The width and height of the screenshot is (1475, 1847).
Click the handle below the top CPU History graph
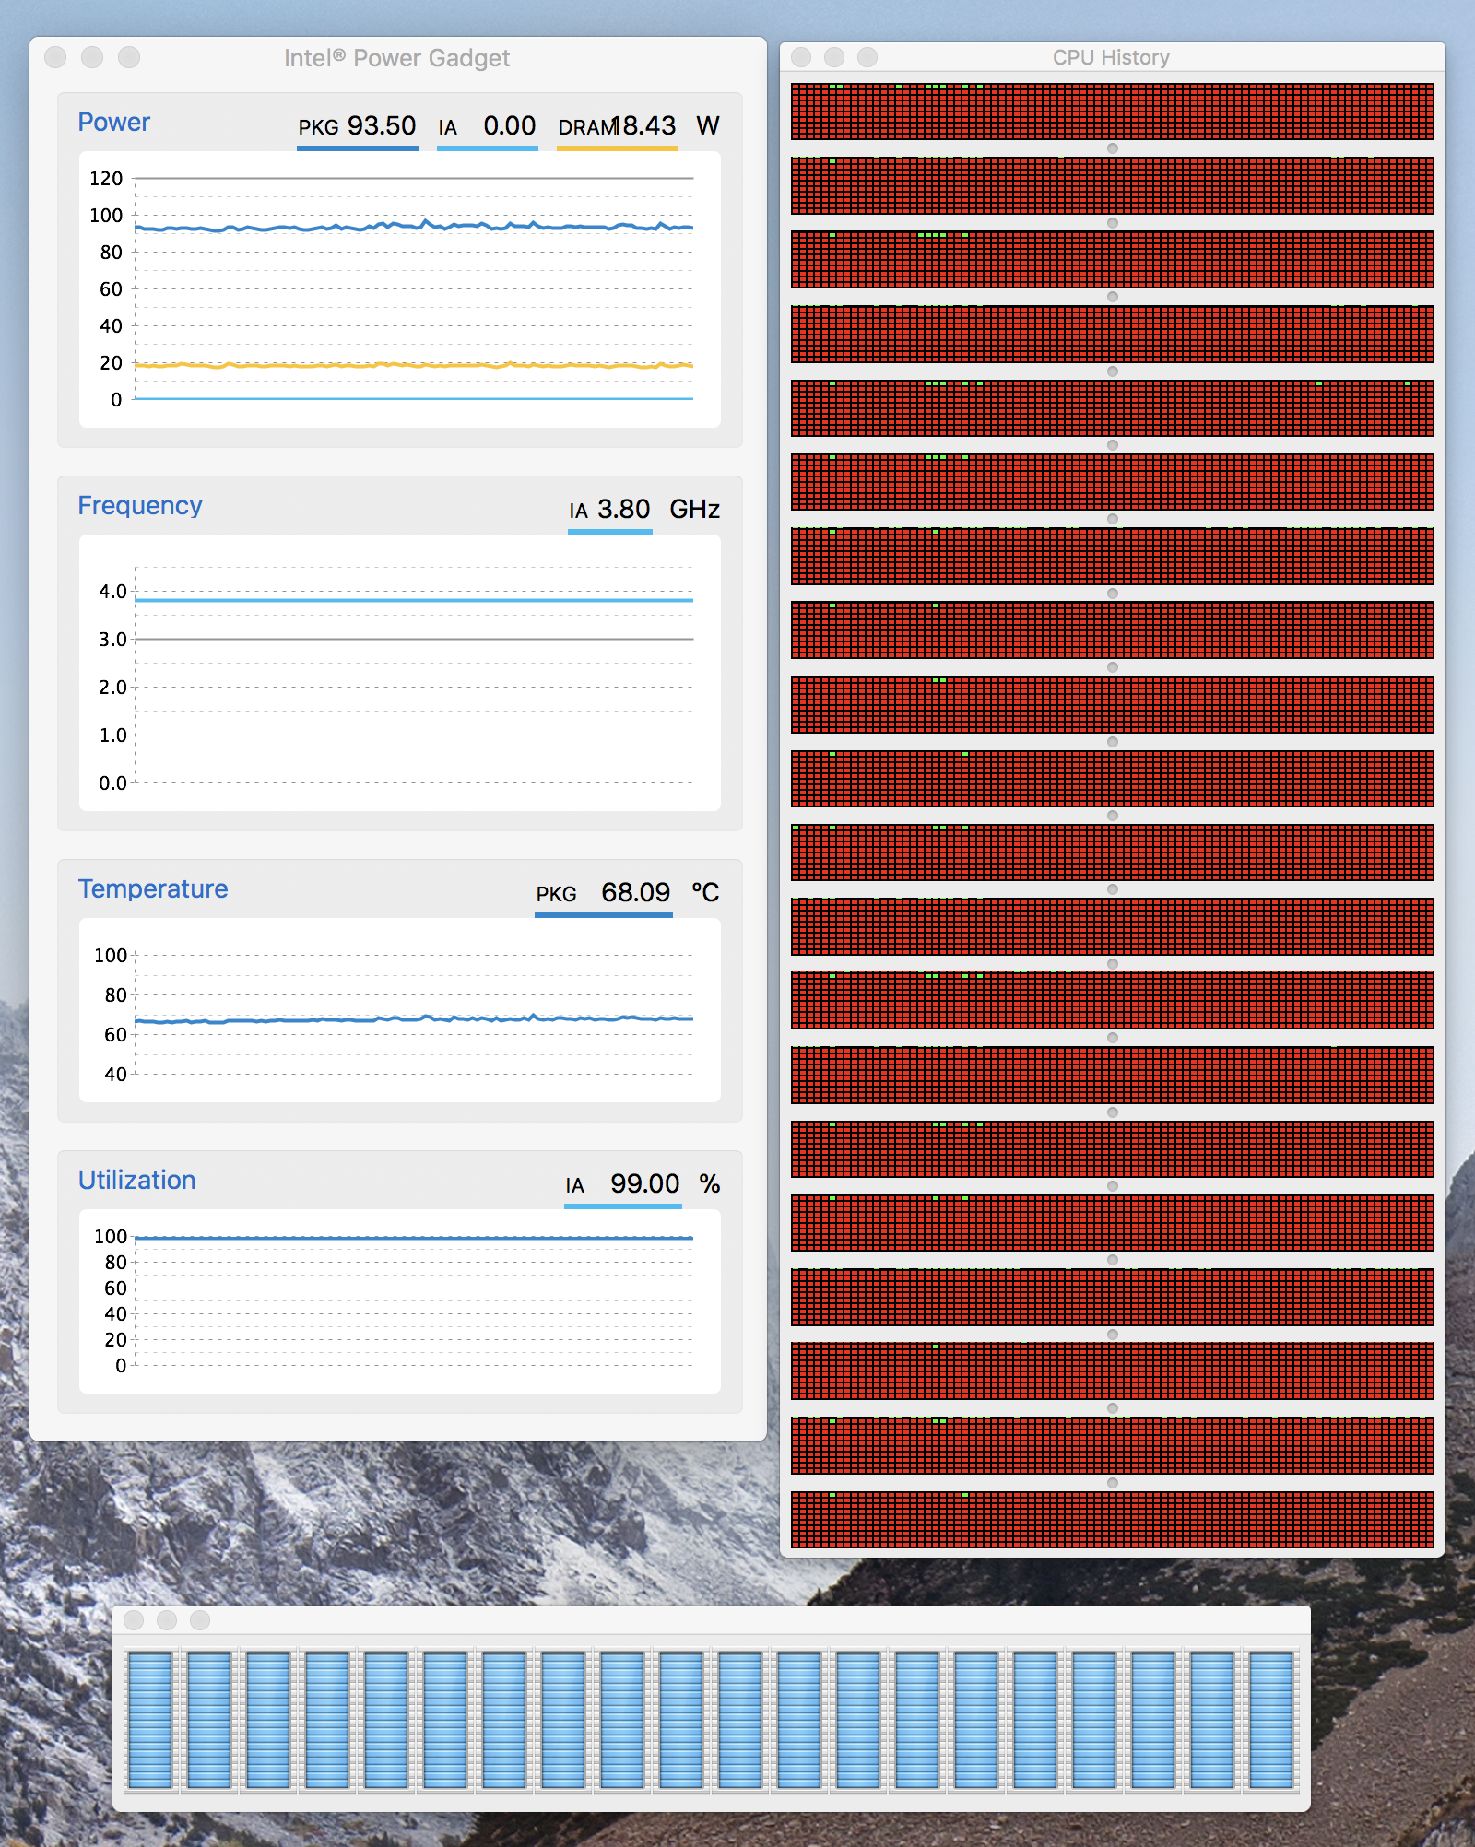1113,148
